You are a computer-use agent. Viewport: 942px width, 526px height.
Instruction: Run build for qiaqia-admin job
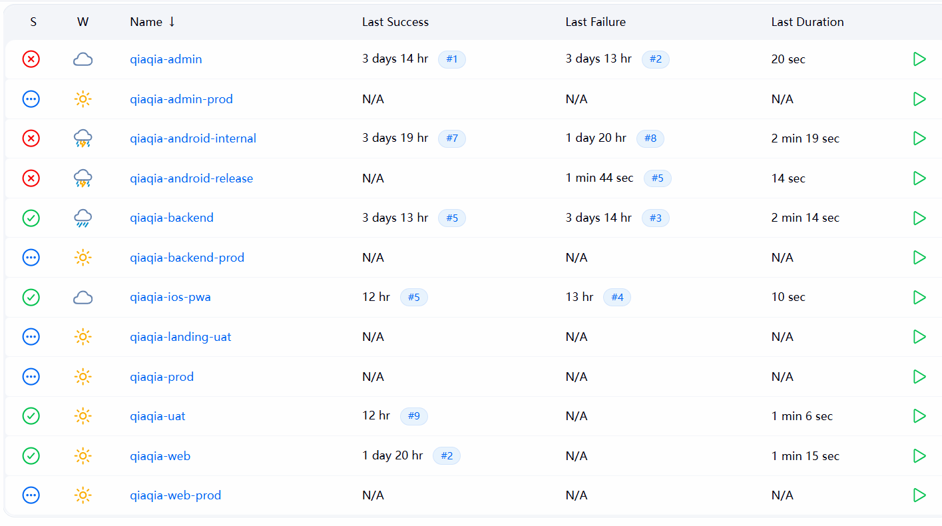click(x=919, y=59)
